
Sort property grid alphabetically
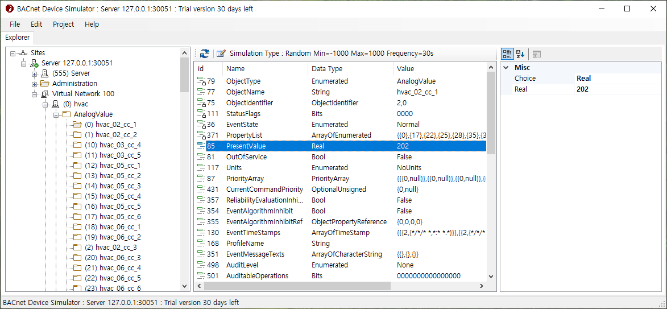click(520, 54)
